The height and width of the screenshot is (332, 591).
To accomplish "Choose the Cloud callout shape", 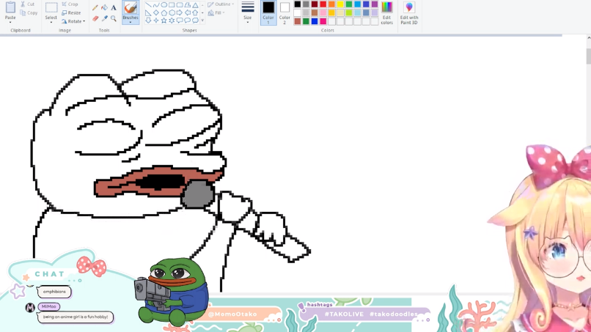I will pos(195,21).
